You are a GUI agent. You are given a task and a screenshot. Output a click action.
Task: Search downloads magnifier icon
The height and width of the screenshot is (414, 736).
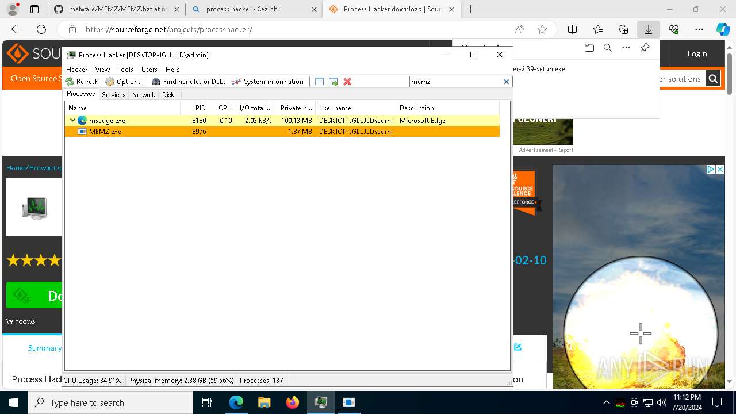point(607,48)
